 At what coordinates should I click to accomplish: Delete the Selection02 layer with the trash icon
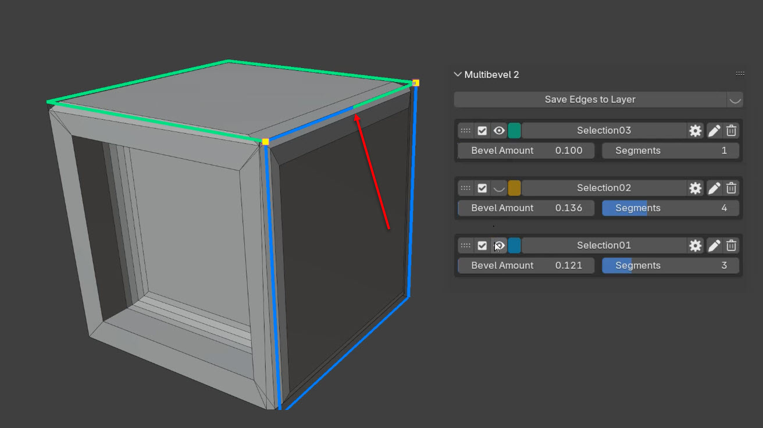click(x=732, y=188)
